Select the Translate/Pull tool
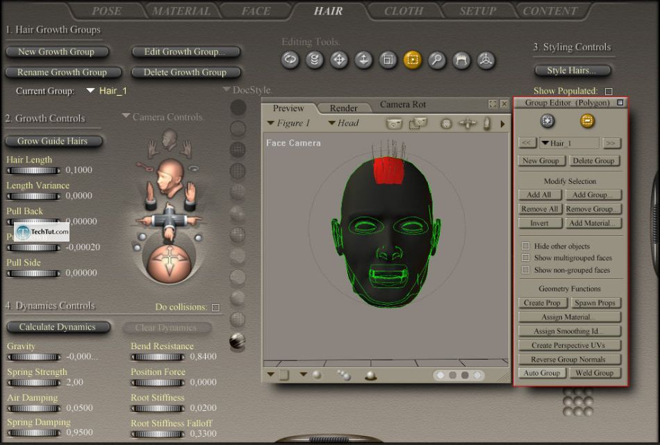Image resolution: width=660 pixels, height=445 pixels. click(339, 60)
